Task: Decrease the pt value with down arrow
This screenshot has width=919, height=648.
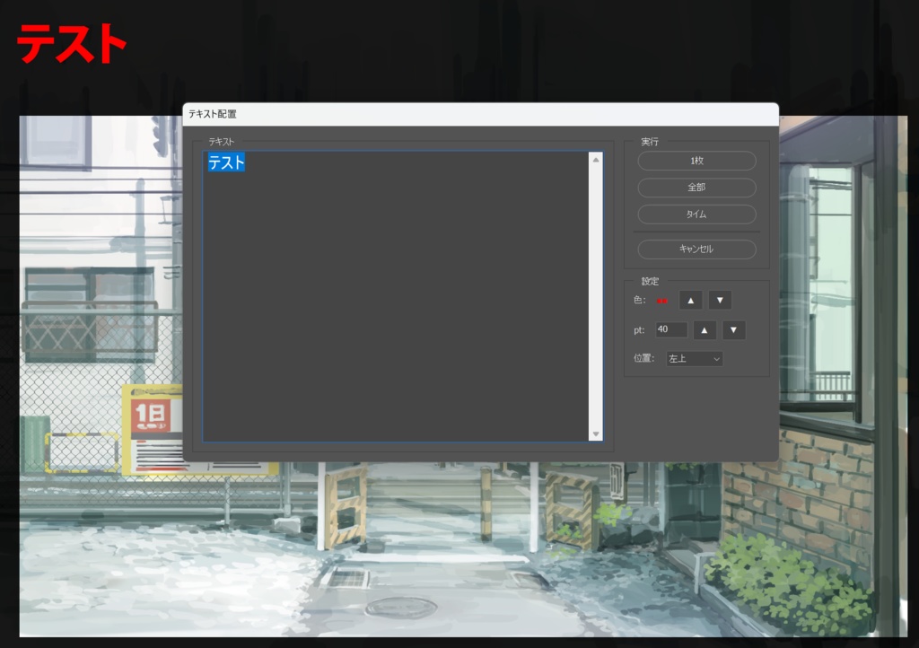Action: coord(733,330)
